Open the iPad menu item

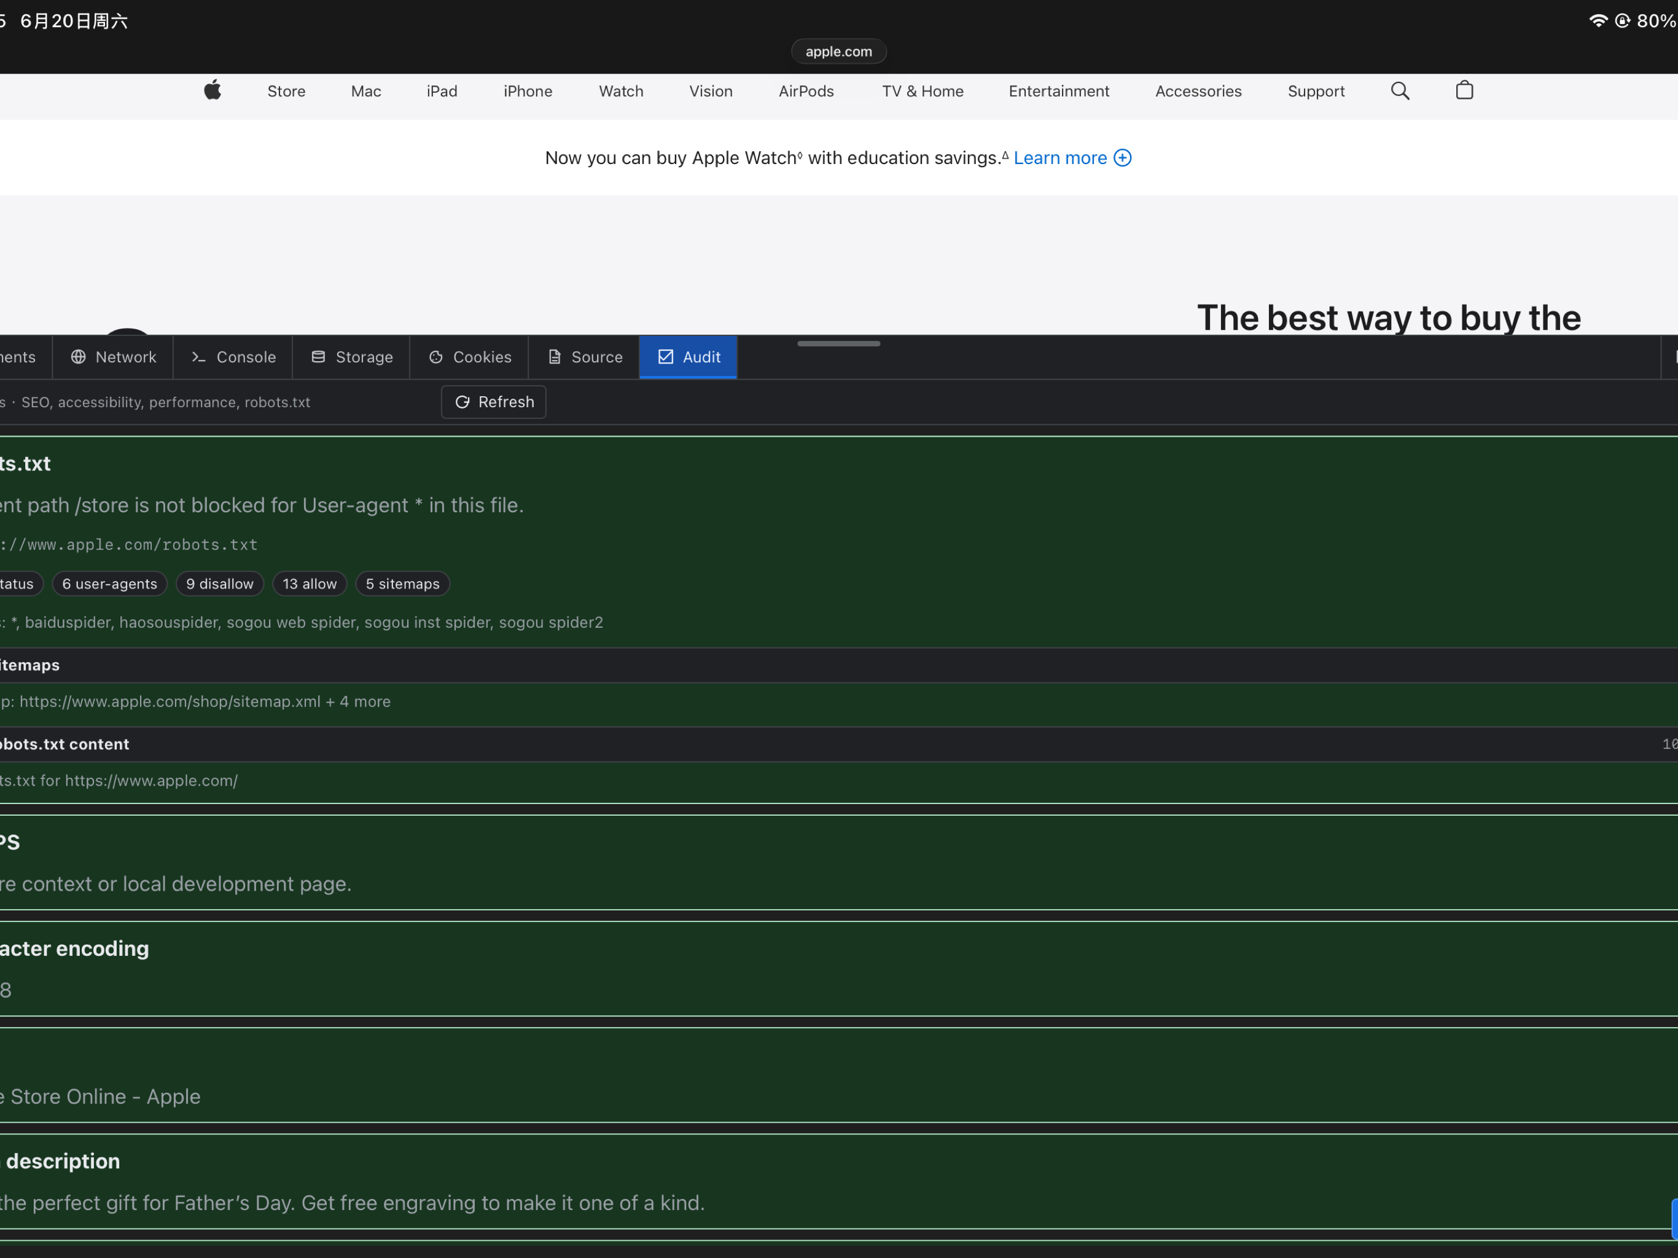tap(442, 91)
